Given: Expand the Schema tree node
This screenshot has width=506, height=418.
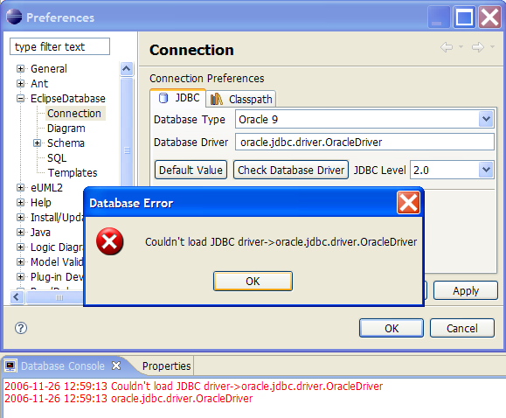Looking at the screenshot, I should pyautogui.click(x=37, y=143).
